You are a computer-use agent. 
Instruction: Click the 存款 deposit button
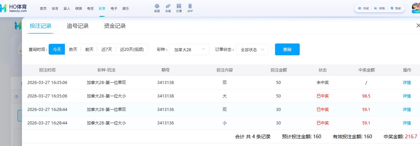(x=364, y=8)
